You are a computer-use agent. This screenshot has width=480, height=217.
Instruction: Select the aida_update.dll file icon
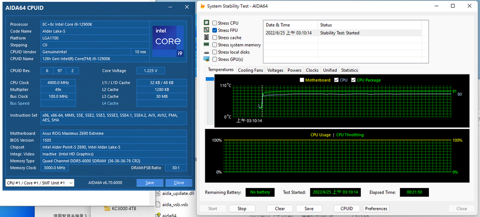tap(158, 193)
